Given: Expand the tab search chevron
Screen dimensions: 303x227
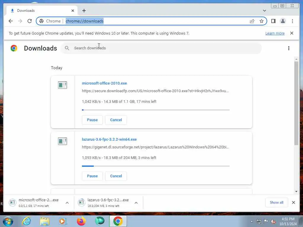Looking at the screenshot, I should tap(264, 11).
